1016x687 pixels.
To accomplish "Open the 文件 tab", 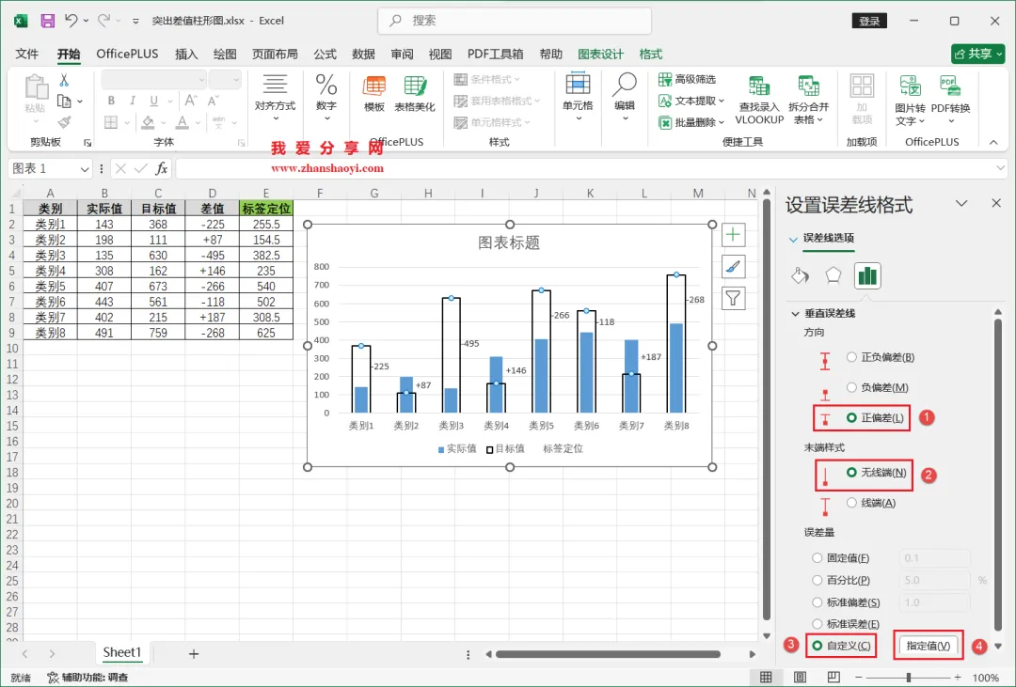I will 26,54.
